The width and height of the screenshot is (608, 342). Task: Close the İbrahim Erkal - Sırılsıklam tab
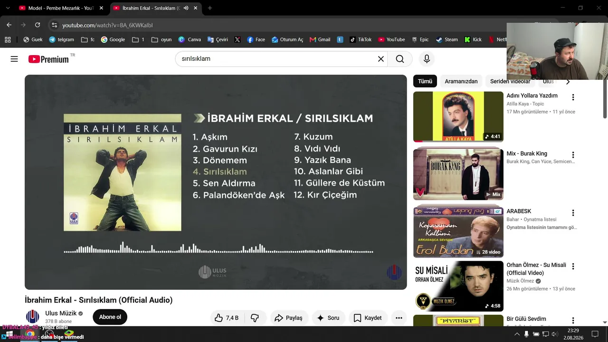pyautogui.click(x=195, y=8)
